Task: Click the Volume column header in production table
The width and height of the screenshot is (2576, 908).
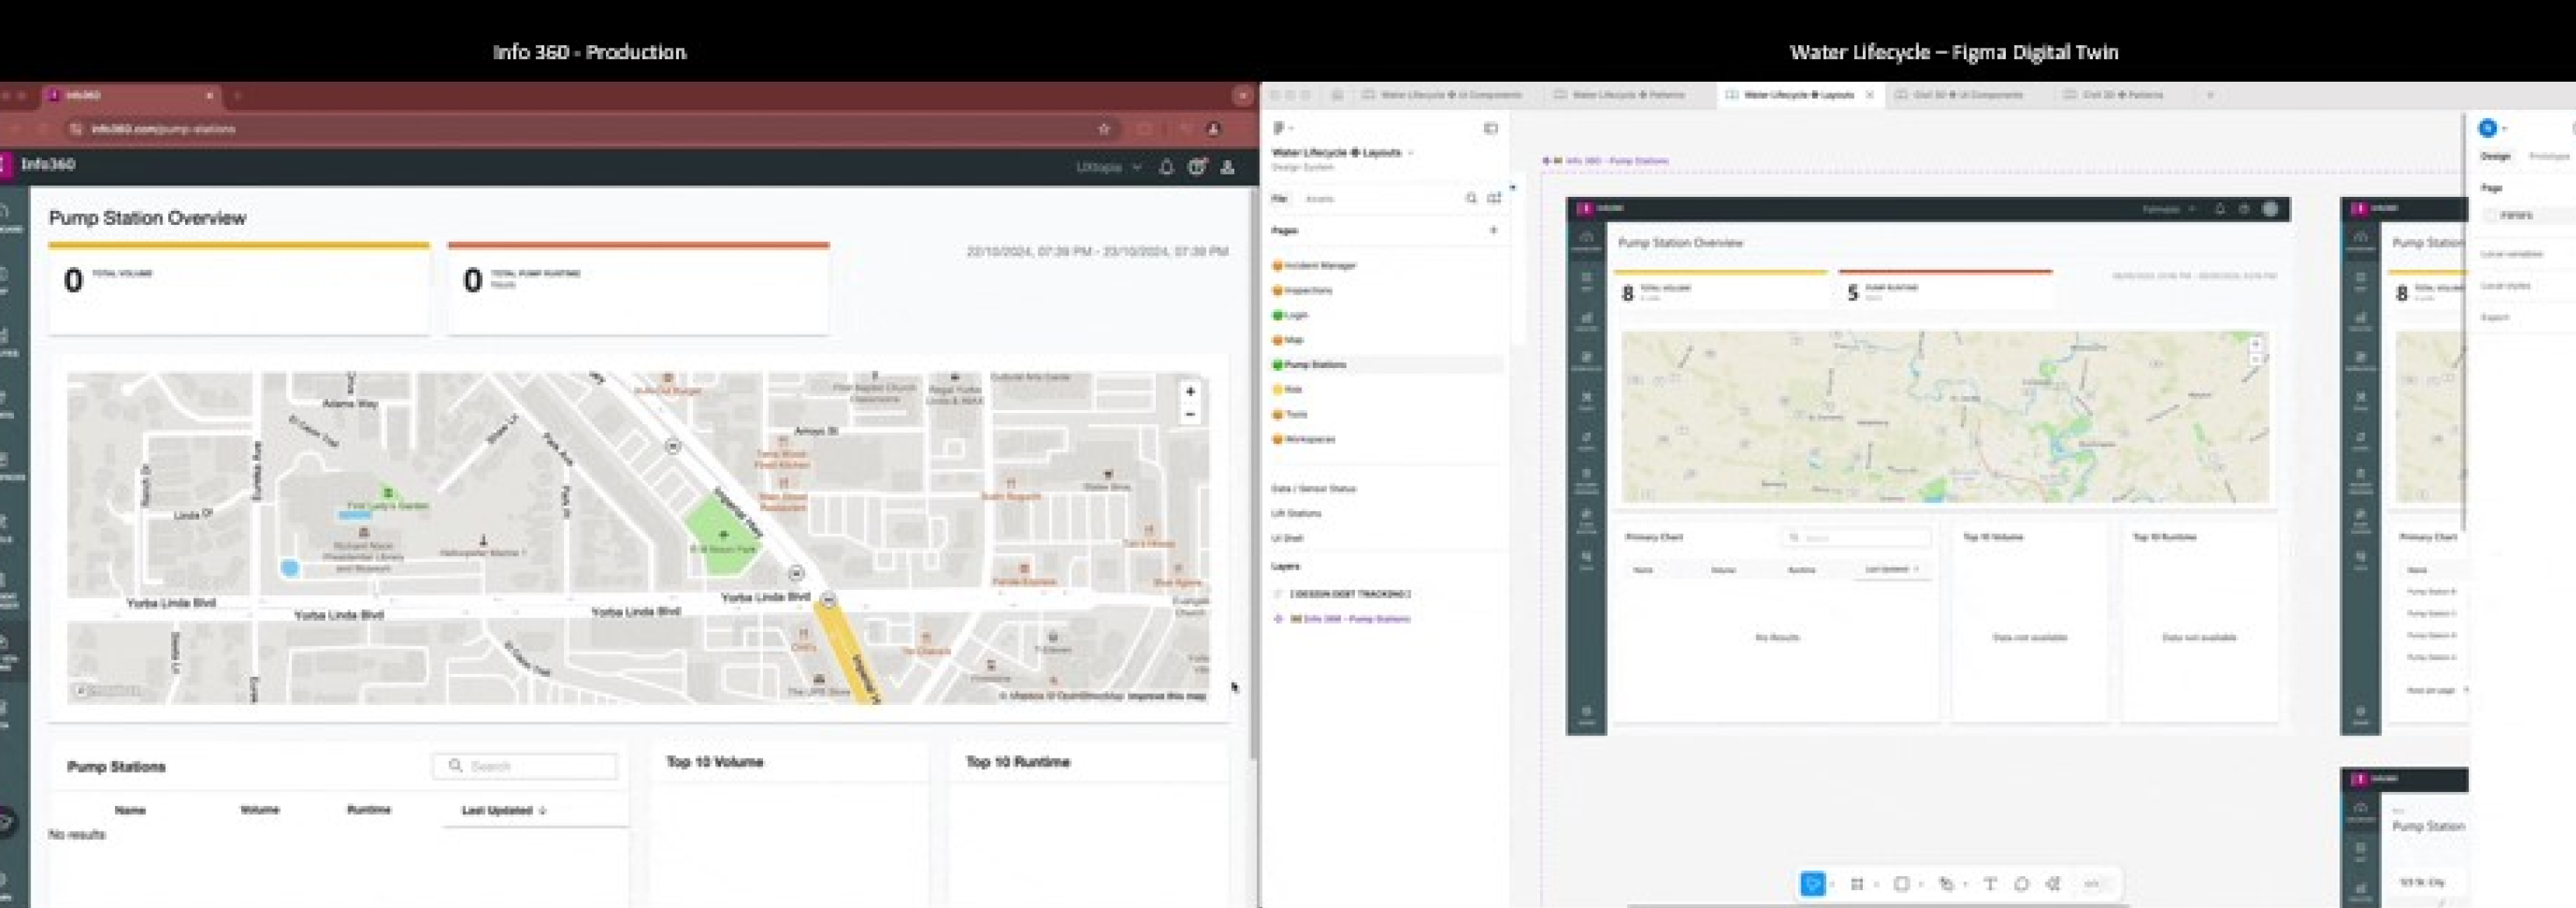Action: click(260, 810)
